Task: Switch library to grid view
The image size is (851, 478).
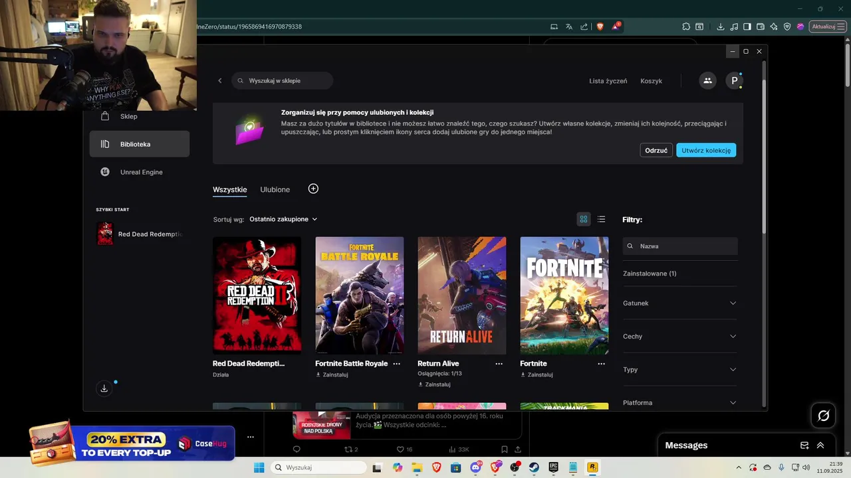Action: tap(584, 219)
